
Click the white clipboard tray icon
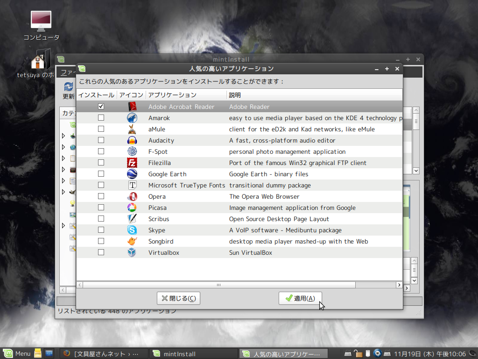coord(368,353)
